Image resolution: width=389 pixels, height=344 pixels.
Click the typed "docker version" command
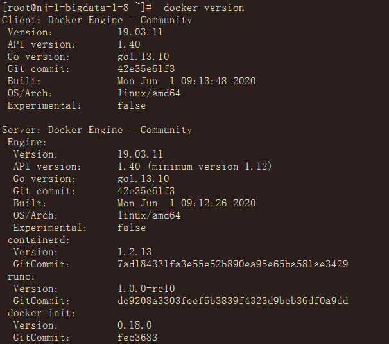click(204, 8)
